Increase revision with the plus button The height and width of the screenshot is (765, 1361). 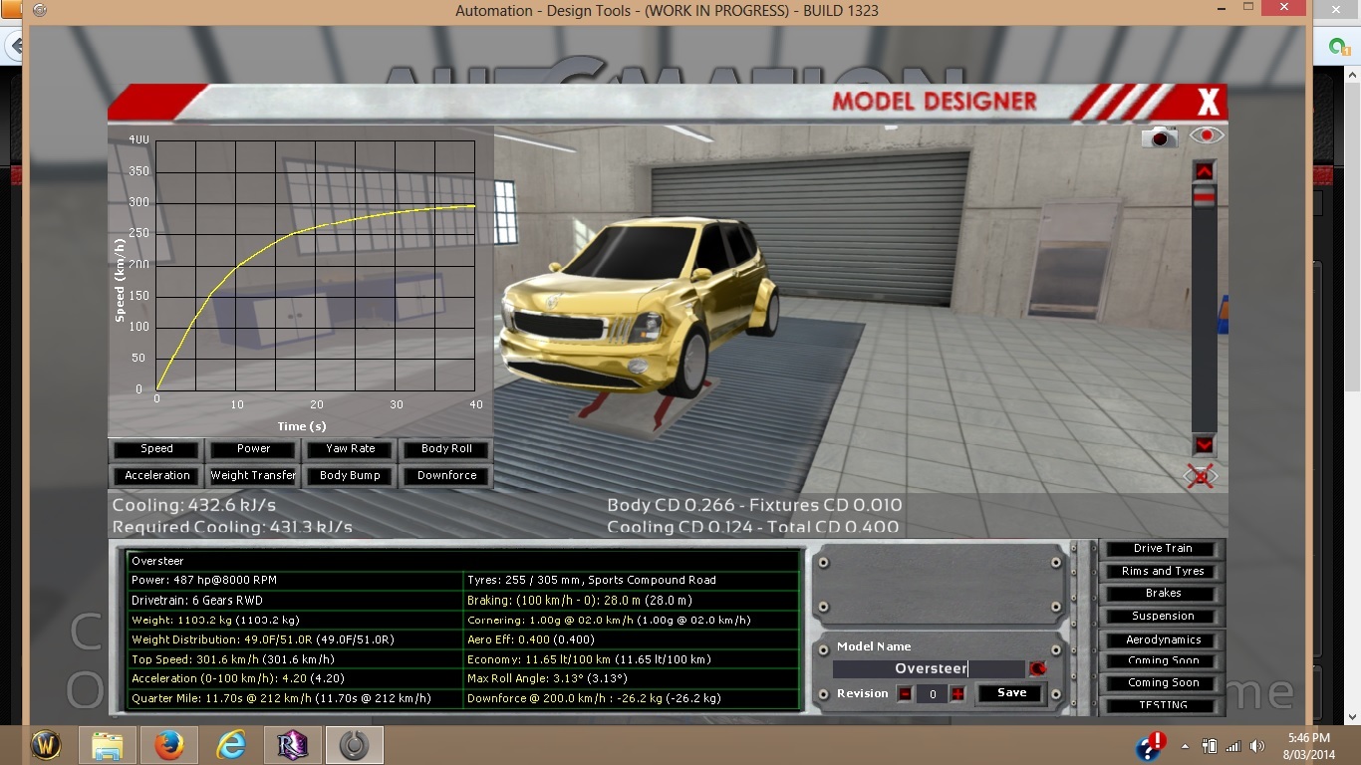tap(957, 694)
